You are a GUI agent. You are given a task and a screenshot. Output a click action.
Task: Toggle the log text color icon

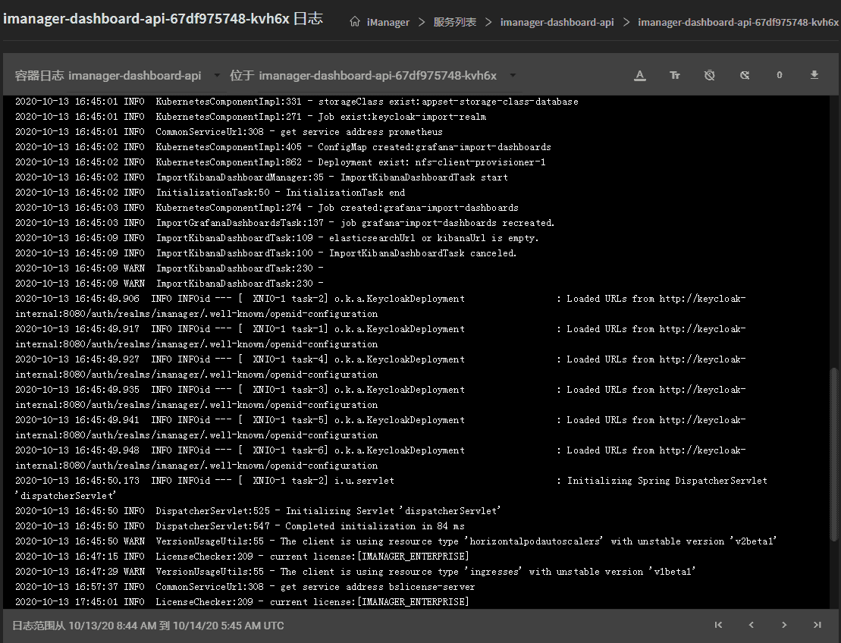640,75
